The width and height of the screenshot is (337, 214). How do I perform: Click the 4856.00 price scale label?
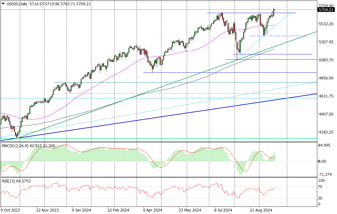click(x=326, y=78)
